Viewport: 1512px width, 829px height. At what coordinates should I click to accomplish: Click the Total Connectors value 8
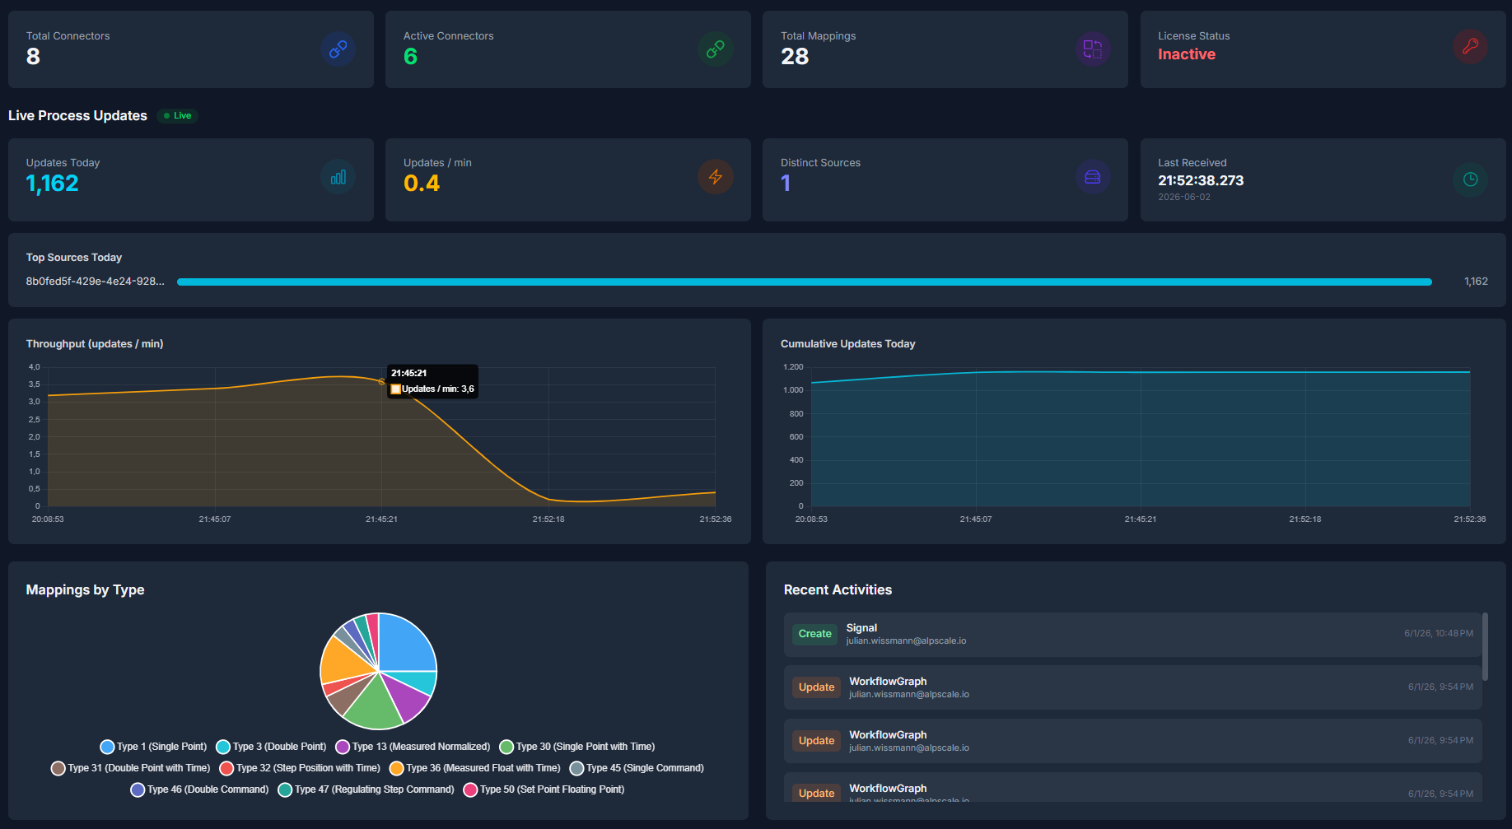[x=33, y=56]
